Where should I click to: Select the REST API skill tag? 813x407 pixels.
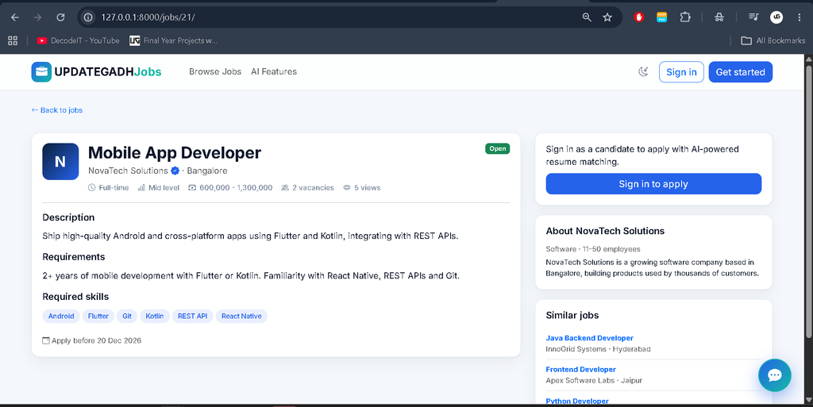tap(192, 316)
